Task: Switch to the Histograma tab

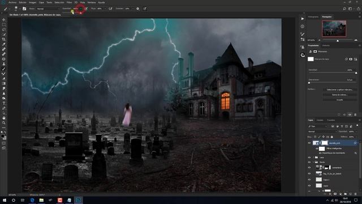Action: tap(313, 16)
